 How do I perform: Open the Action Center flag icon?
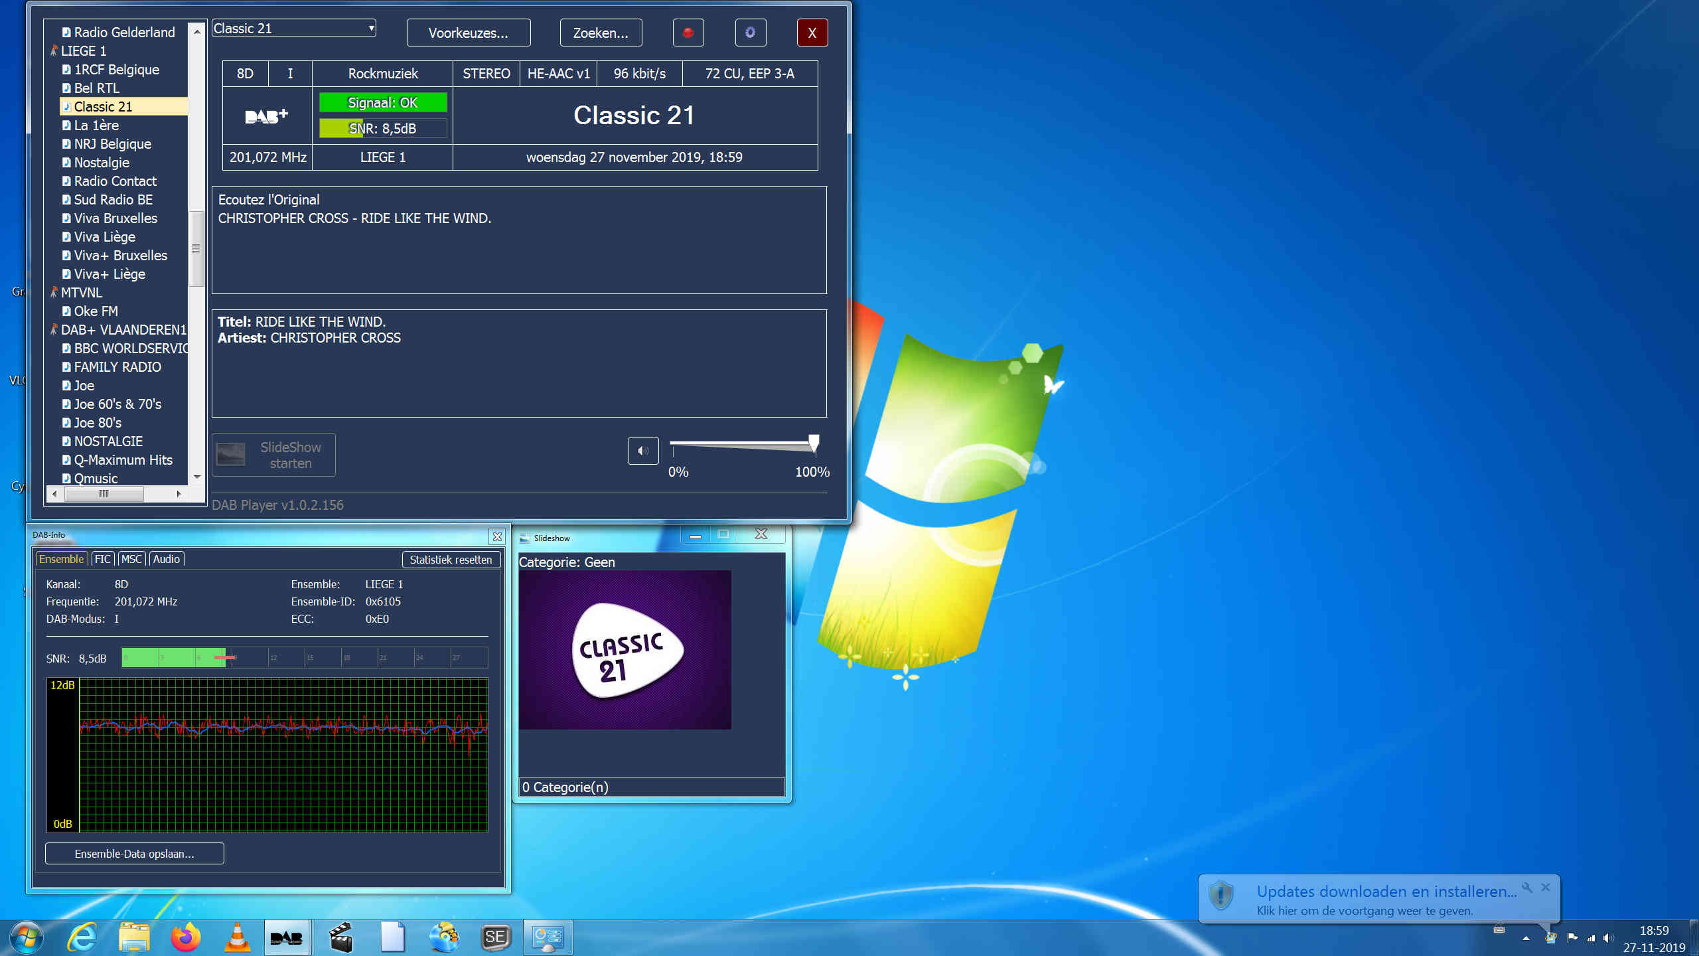(x=1572, y=938)
